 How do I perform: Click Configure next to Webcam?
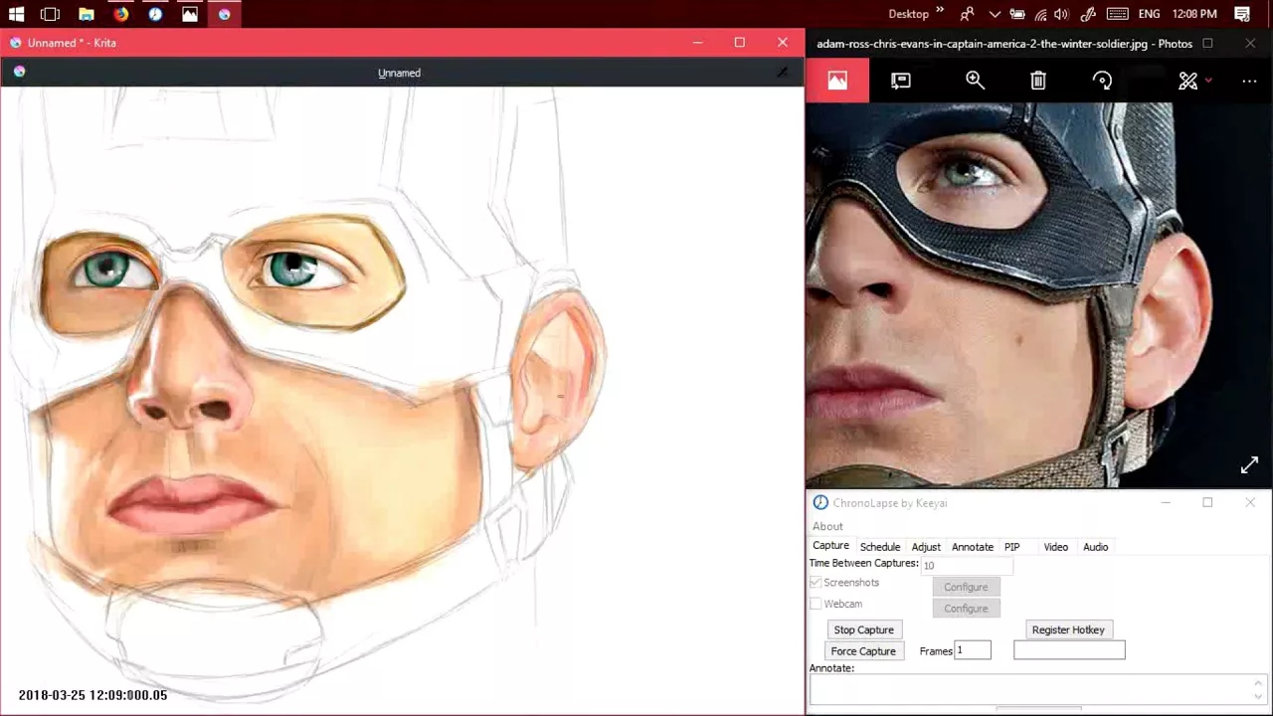pos(966,609)
